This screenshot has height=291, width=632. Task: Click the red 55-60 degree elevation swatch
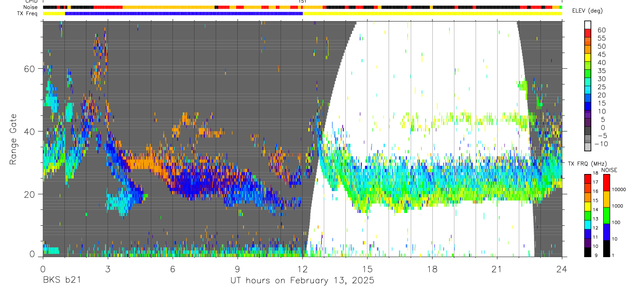[588, 33]
